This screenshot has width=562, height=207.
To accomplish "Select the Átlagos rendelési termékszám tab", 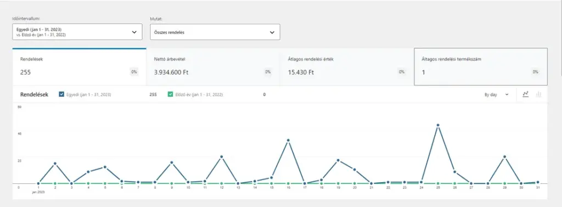I will click(x=481, y=67).
